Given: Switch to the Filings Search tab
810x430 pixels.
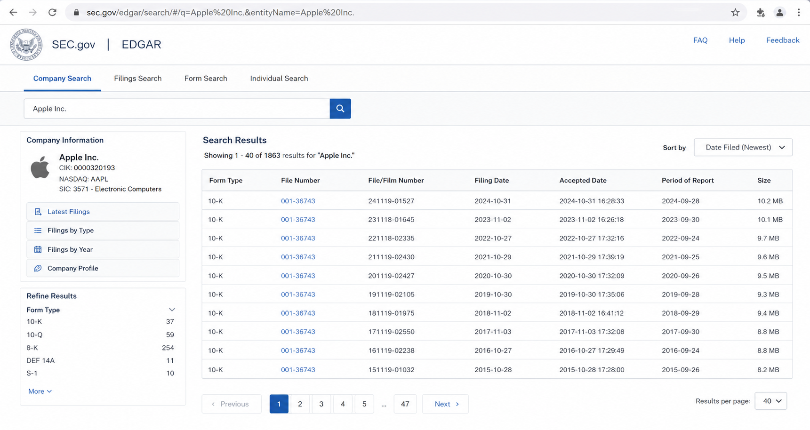Looking at the screenshot, I should point(138,79).
